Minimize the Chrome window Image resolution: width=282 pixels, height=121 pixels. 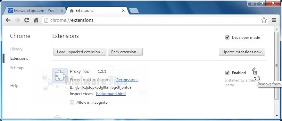point(253,3)
